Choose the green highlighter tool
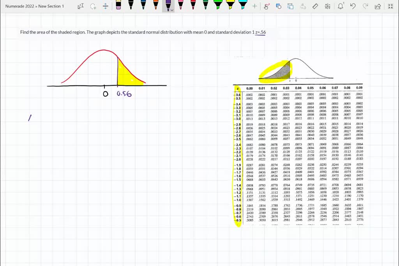The height and width of the screenshot is (266, 399). tap(218, 6)
